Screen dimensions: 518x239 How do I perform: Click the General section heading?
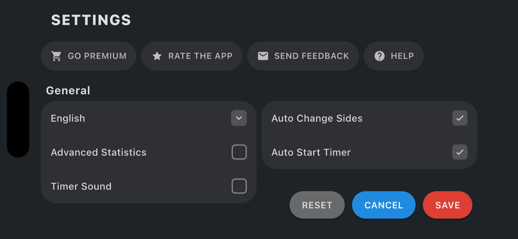[68, 90]
